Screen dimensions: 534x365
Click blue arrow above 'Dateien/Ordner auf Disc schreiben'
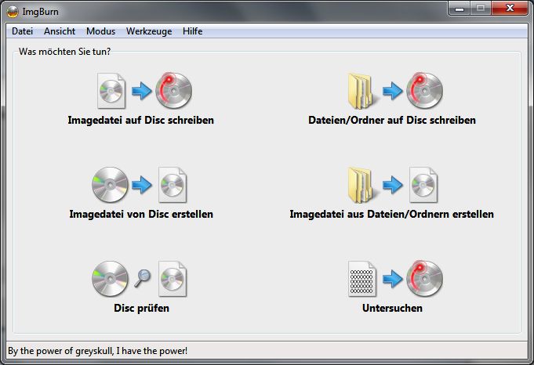392,91
